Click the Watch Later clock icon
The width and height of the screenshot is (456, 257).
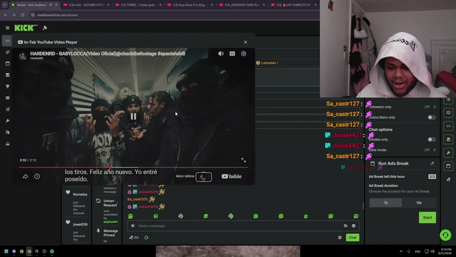click(37, 176)
